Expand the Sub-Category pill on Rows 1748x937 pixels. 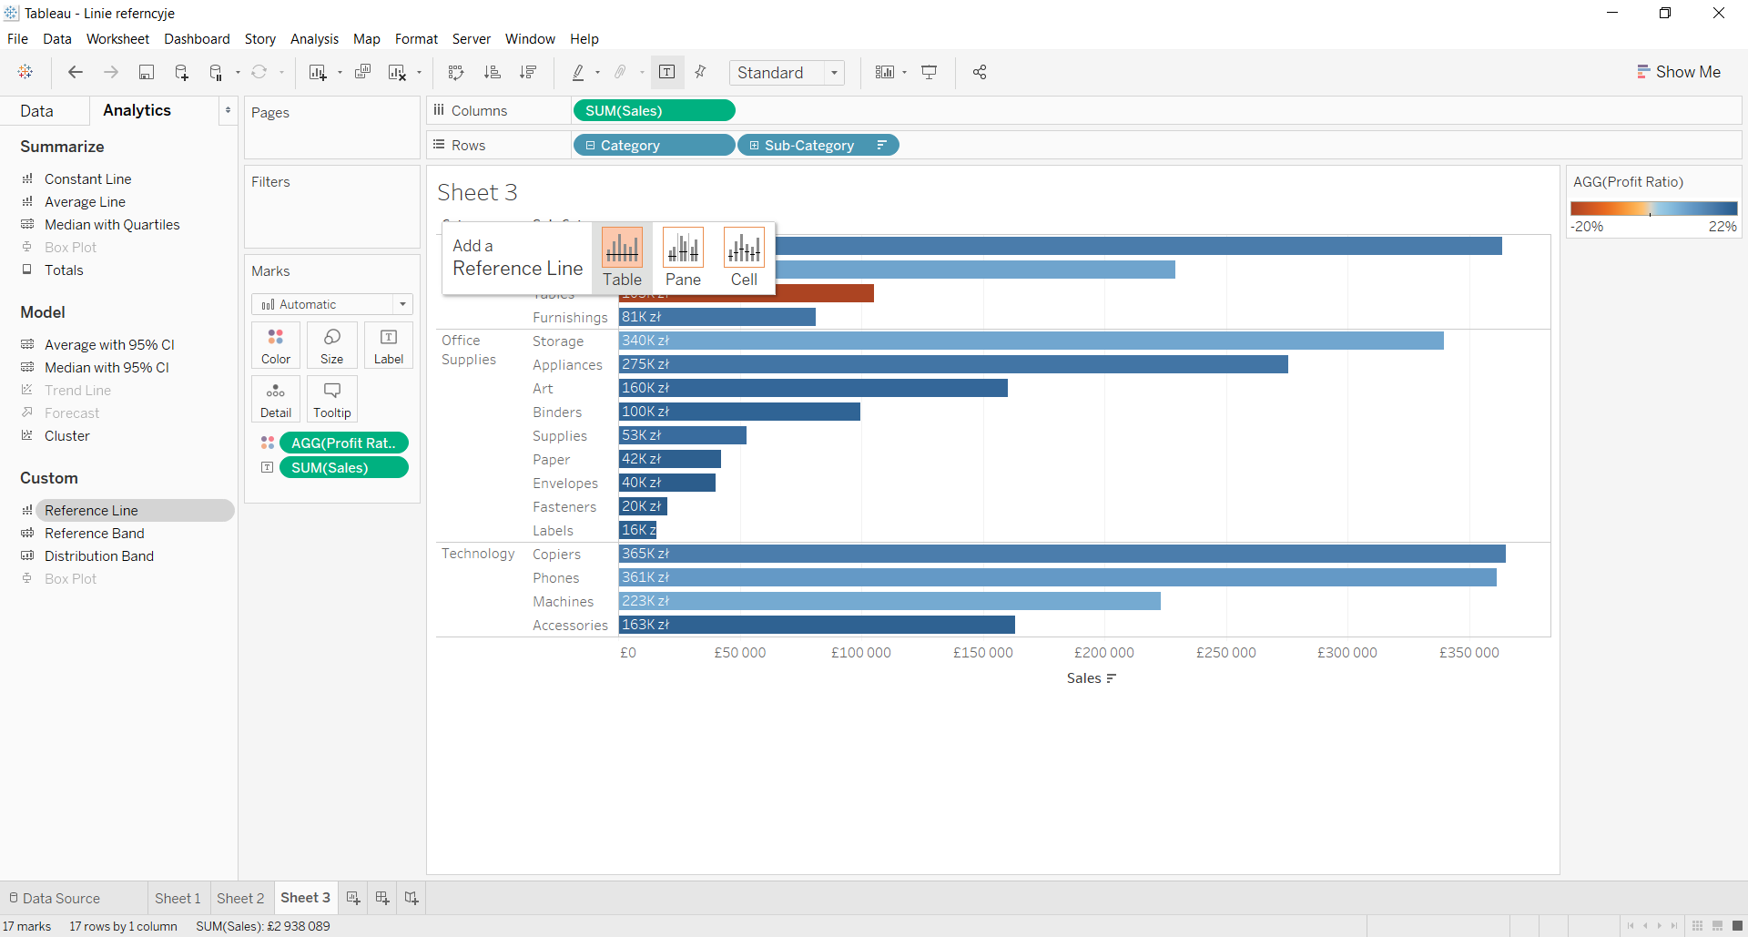click(754, 146)
